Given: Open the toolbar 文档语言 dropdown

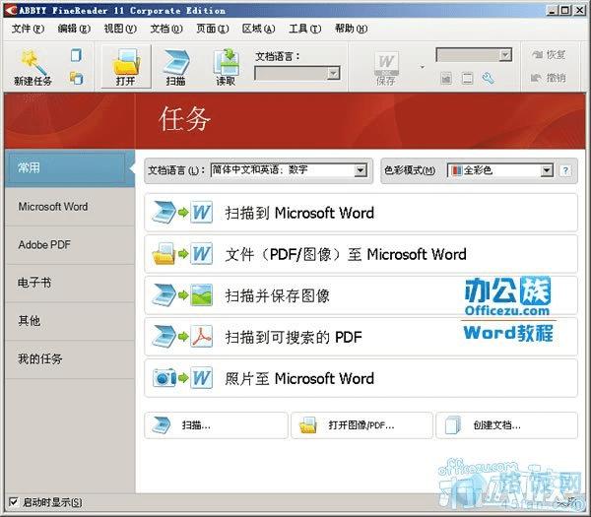Looking at the screenshot, I should (x=333, y=73).
